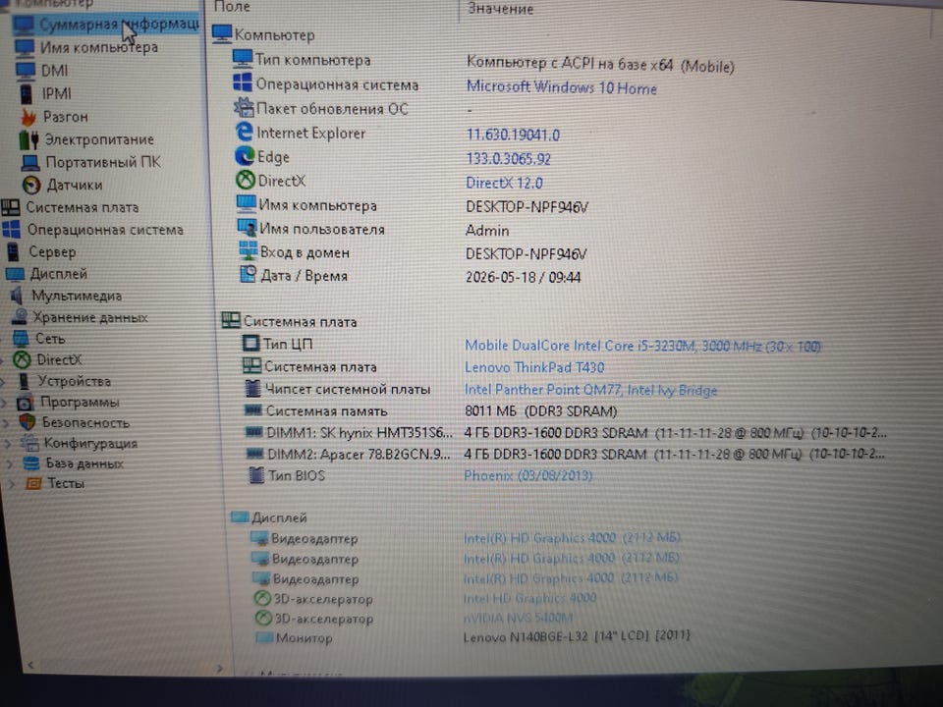Expand the База данных tree node
The height and width of the screenshot is (707, 943).
10,463
